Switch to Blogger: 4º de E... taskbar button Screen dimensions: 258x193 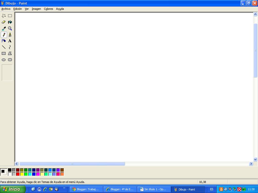click(120, 189)
